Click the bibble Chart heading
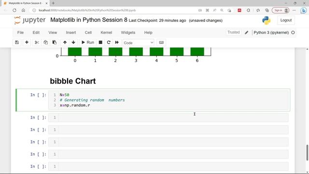Viewport: 309px width, 174px height. point(73,81)
